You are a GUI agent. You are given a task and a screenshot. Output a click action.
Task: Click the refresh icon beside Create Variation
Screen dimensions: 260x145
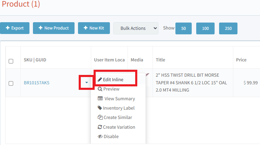tap(100, 127)
